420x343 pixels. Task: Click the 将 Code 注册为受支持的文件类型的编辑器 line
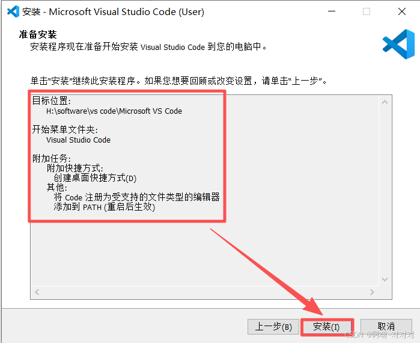136,197
